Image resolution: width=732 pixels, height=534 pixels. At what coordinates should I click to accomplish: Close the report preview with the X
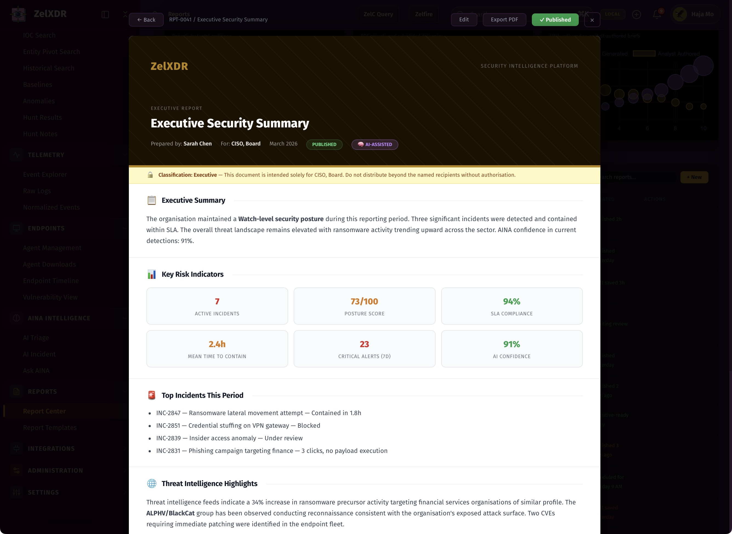(592, 20)
